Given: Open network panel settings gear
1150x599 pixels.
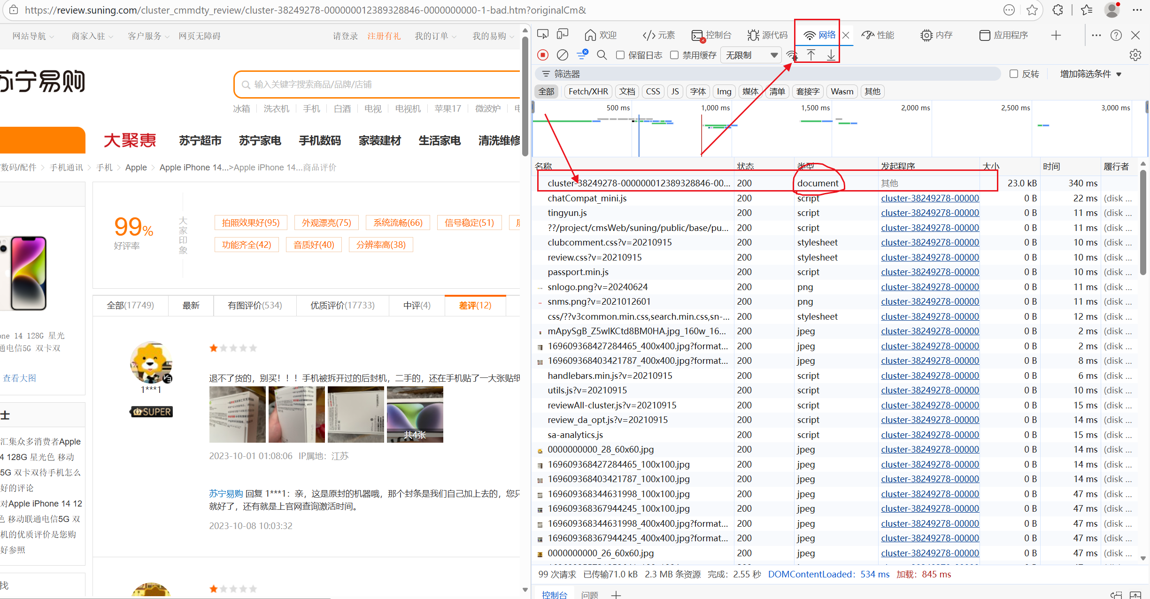Looking at the screenshot, I should click(1135, 55).
